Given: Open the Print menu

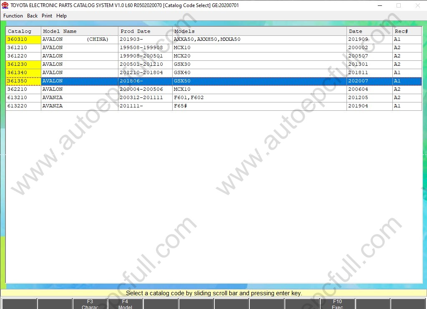Looking at the screenshot, I should [47, 16].
